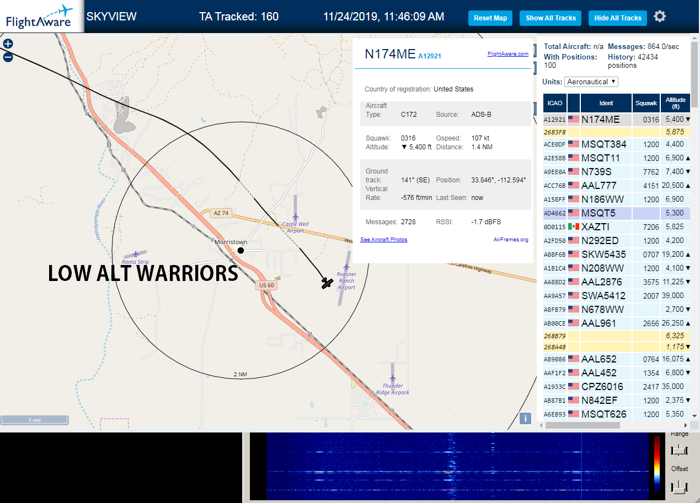
Task: Open the FlightAware.com link
Action: tap(507, 54)
